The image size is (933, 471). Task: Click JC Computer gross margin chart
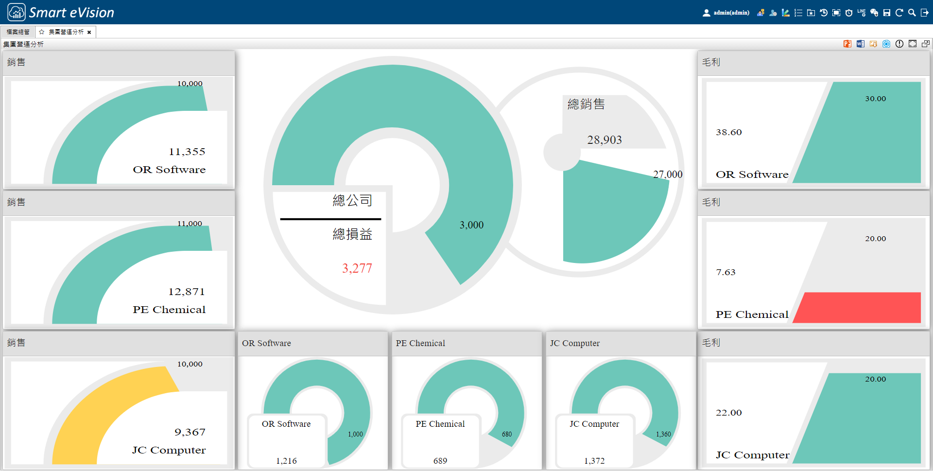pyautogui.click(x=813, y=413)
